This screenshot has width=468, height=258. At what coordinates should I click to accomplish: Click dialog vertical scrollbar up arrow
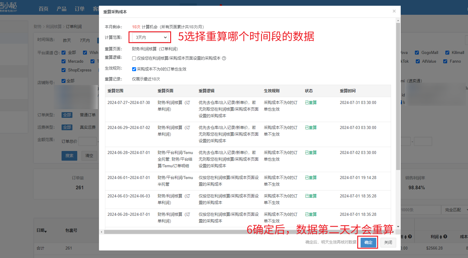(x=398, y=21)
